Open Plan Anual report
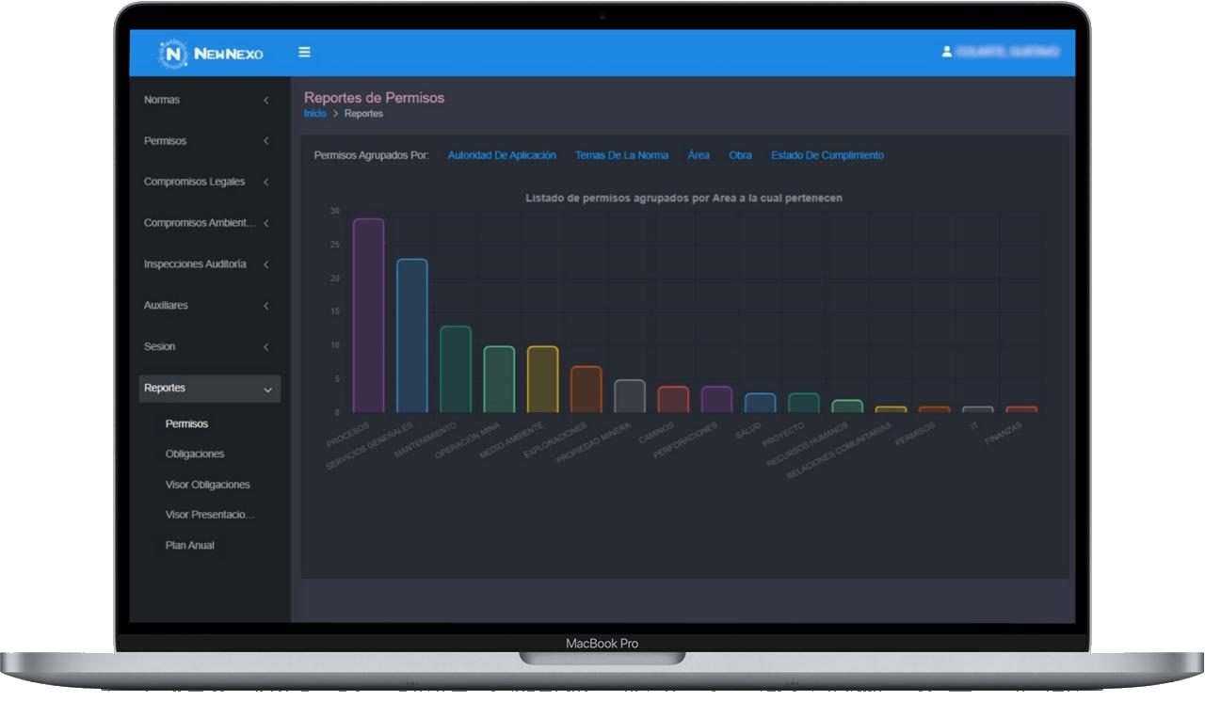Viewport: 1205px width, 702px height. (x=190, y=546)
